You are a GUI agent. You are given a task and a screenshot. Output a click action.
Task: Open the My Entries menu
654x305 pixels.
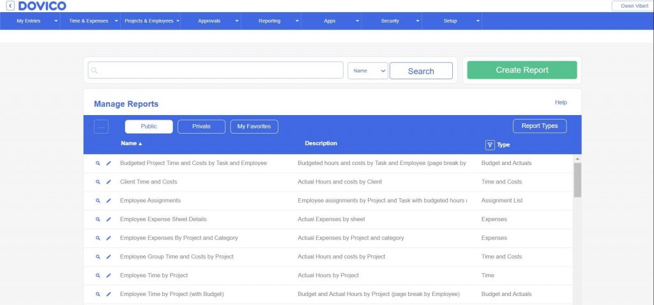tap(28, 21)
